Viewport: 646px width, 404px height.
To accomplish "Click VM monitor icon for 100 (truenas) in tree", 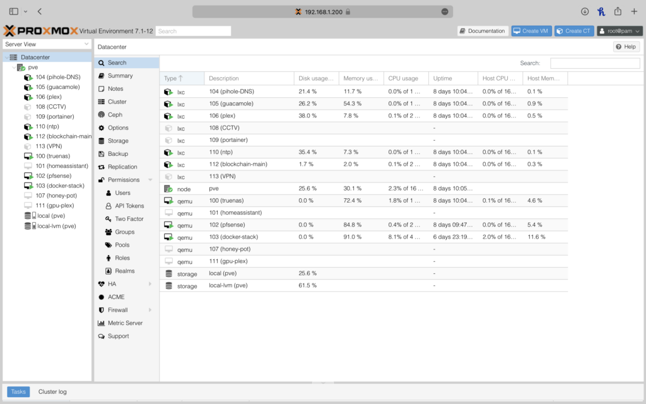I will pyautogui.click(x=28, y=157).
